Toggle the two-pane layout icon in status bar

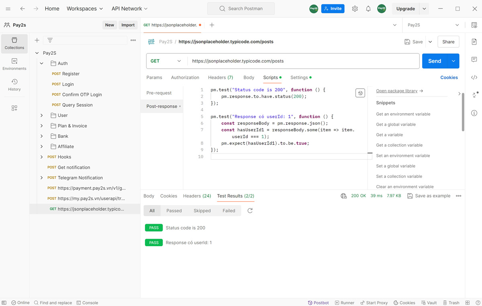[468, 303]
